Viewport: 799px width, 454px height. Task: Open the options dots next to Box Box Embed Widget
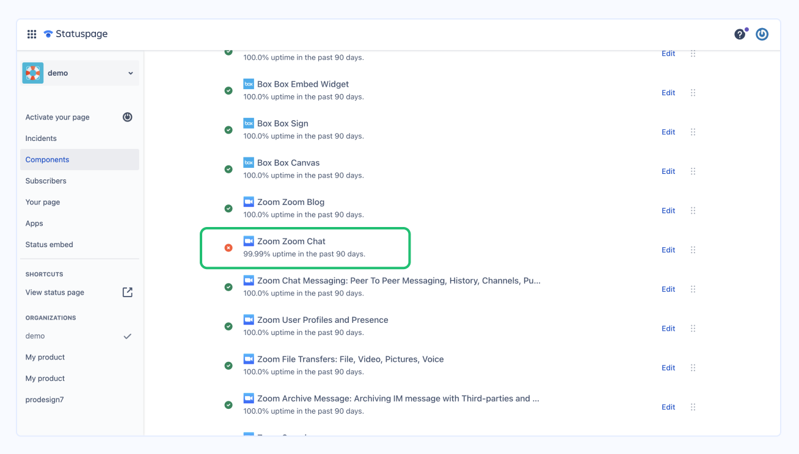click(x=693, y=92)
